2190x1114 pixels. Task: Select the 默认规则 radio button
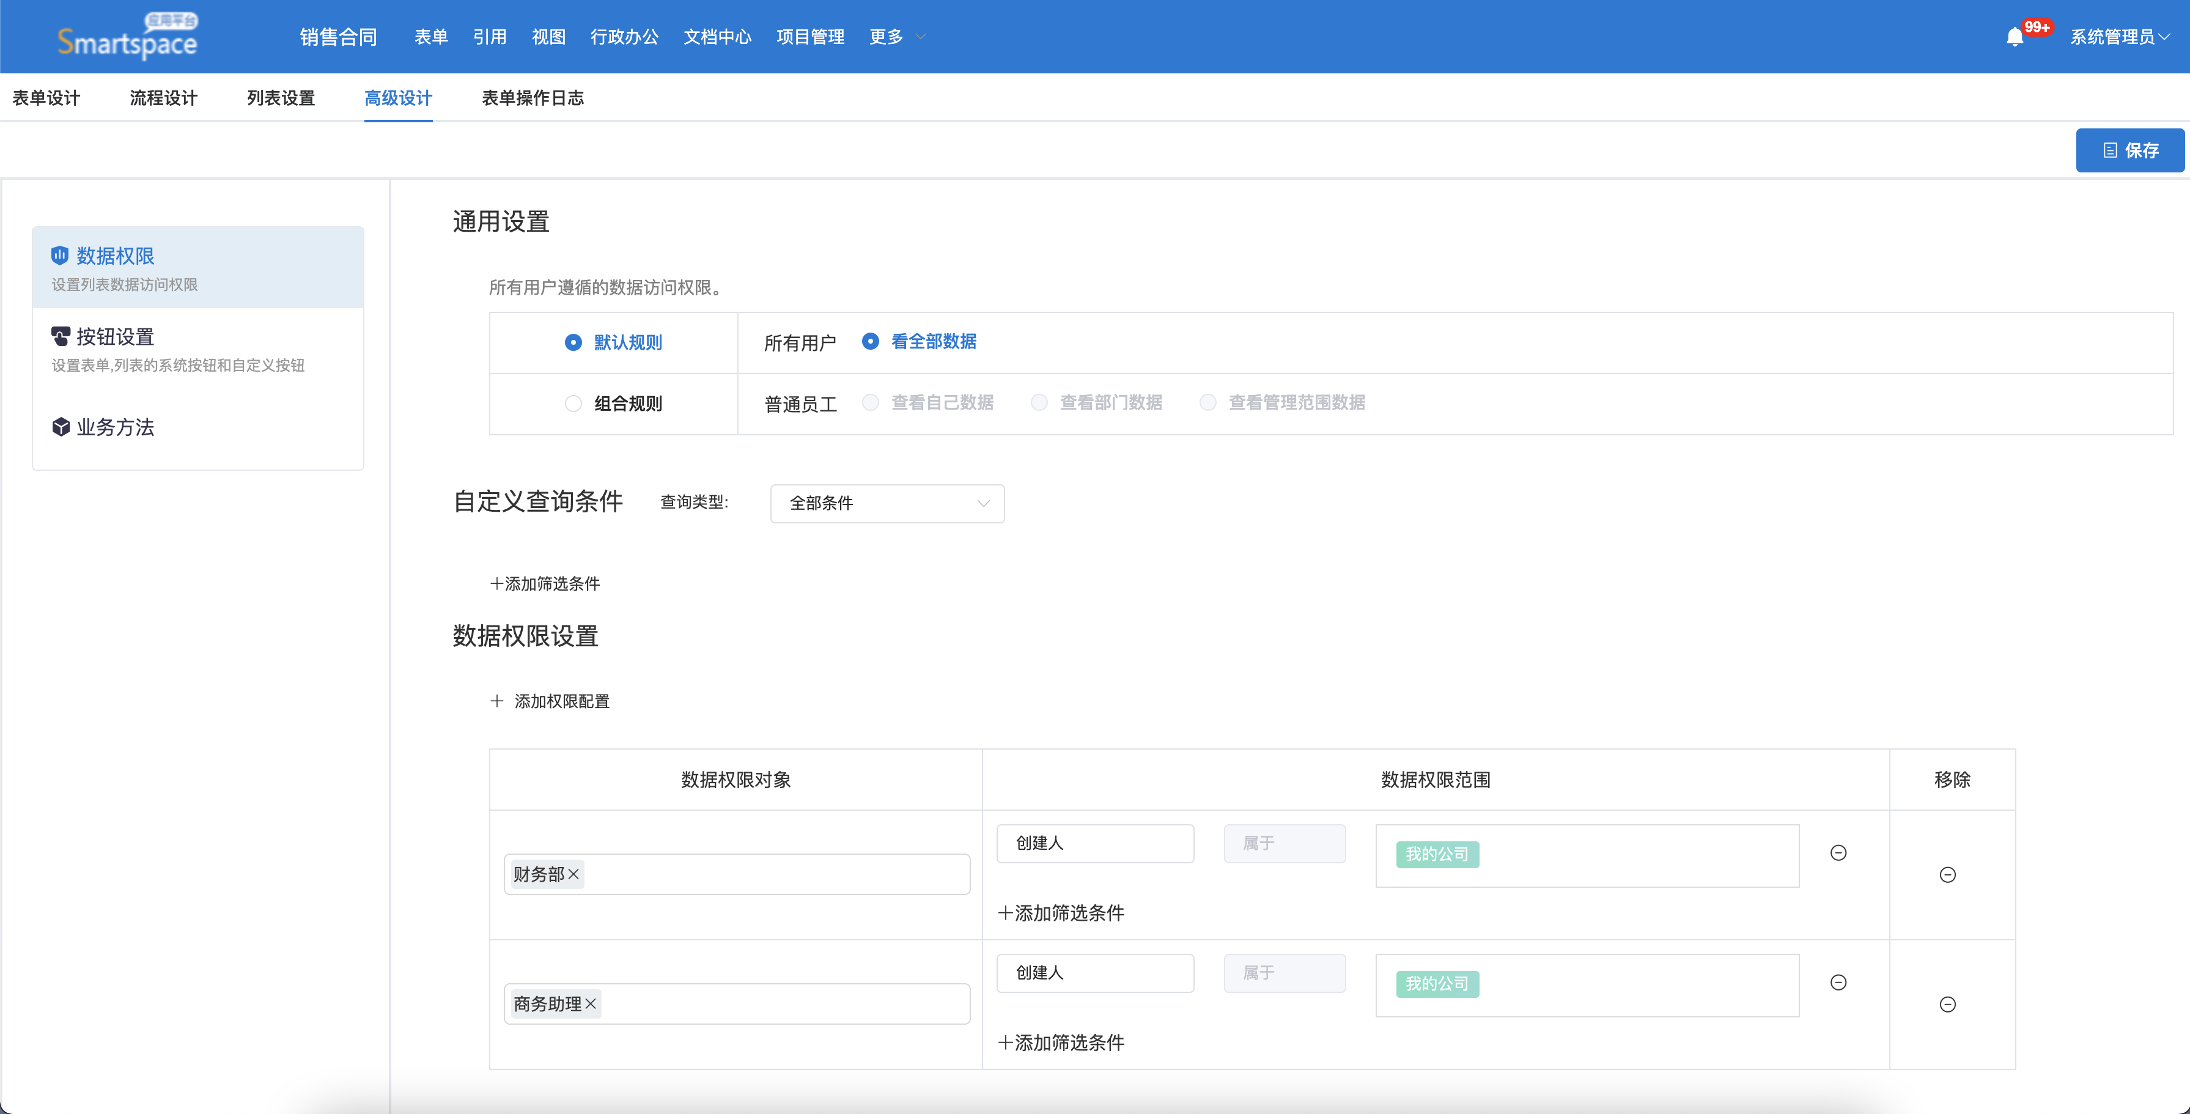pos(574,342)
